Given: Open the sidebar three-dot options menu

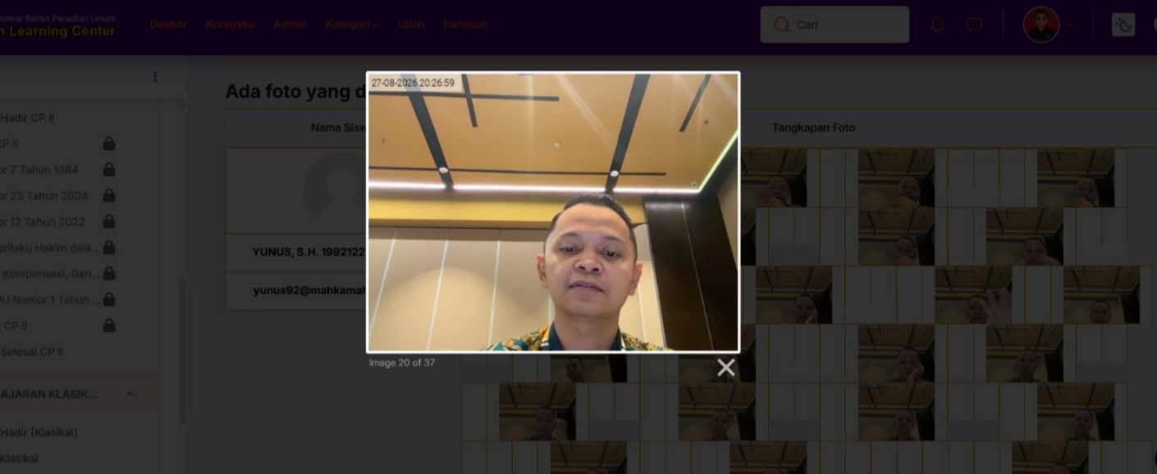Looking at the screenshot, I should (155, 76).
